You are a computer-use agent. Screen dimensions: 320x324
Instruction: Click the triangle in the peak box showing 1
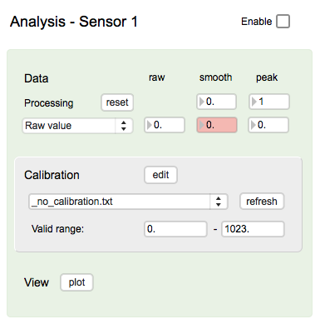coord(254,102)
